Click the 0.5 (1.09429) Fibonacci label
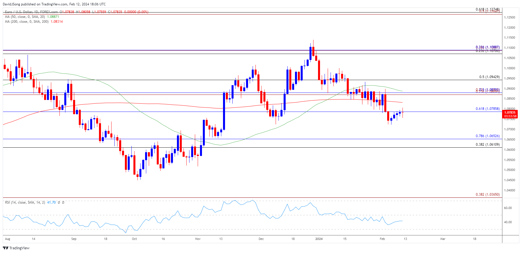The width and height of the screenshot is (522, 253). [489, 77]
